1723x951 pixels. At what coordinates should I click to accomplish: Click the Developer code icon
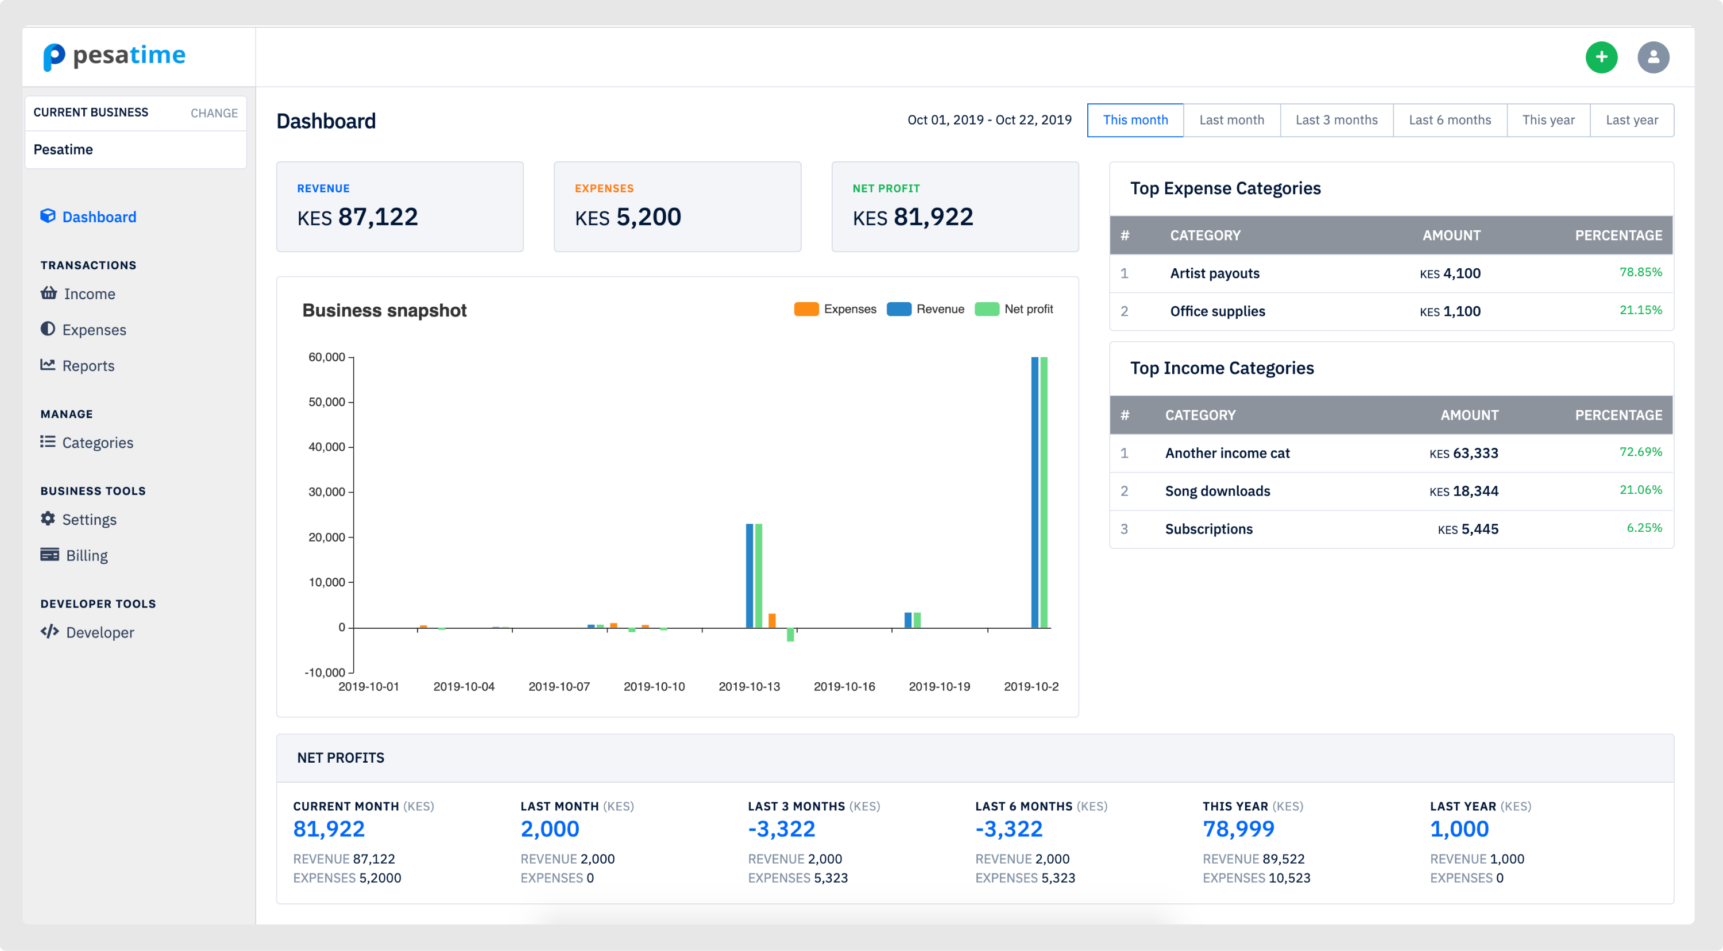49,631
